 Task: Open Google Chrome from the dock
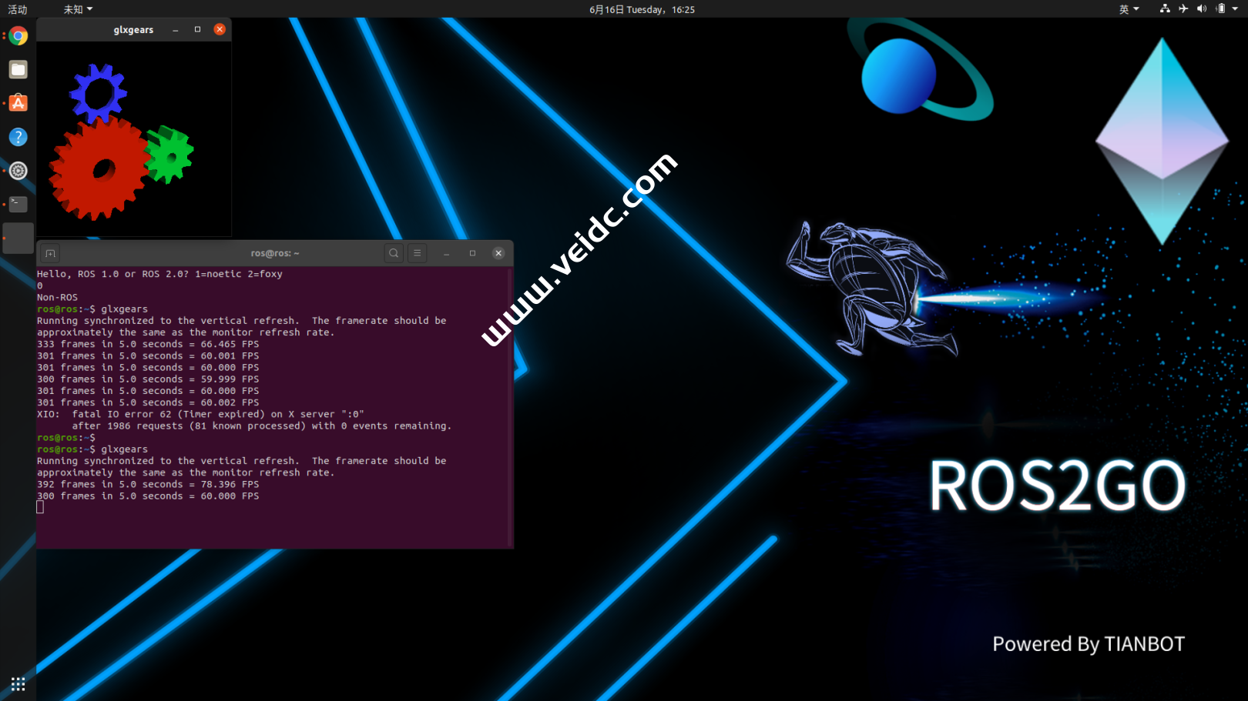coord(18,36)
